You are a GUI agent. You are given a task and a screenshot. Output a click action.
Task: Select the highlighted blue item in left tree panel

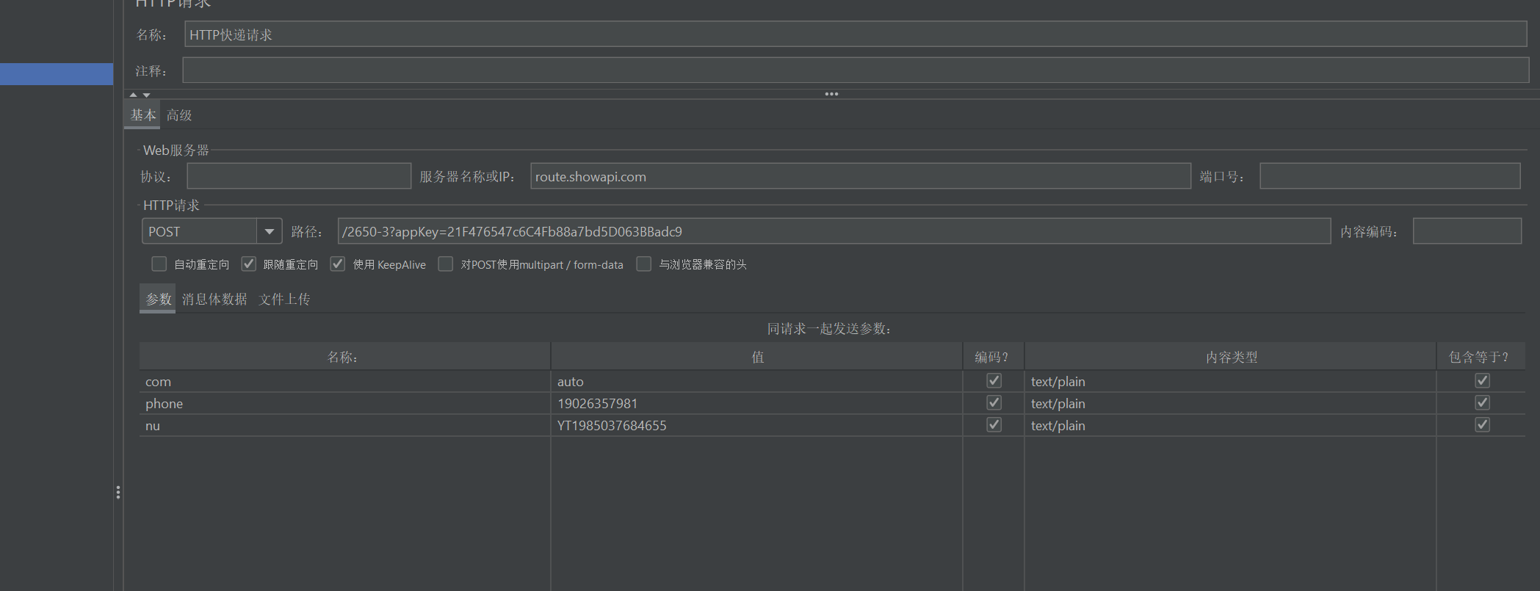[x=57, y=74]
